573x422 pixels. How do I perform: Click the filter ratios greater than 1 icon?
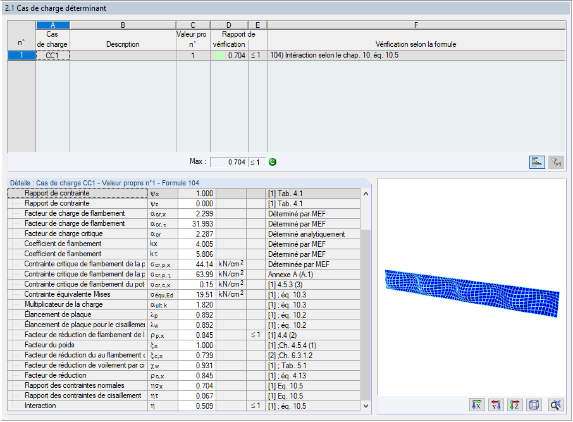556,162
